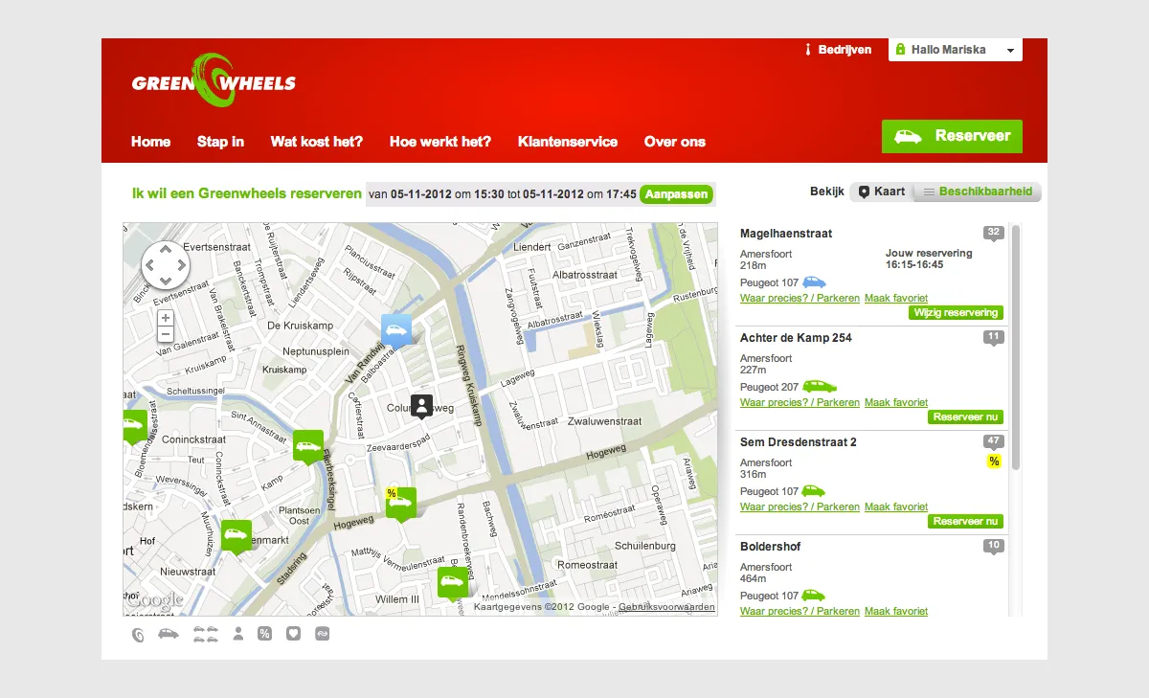
Task: Open the Stap in menu item
Action: [x=220, y=142]
